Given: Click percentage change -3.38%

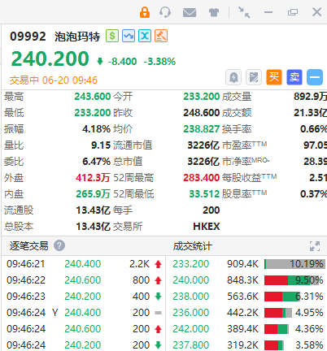Looking at the screenshot, I should (159, 62).
